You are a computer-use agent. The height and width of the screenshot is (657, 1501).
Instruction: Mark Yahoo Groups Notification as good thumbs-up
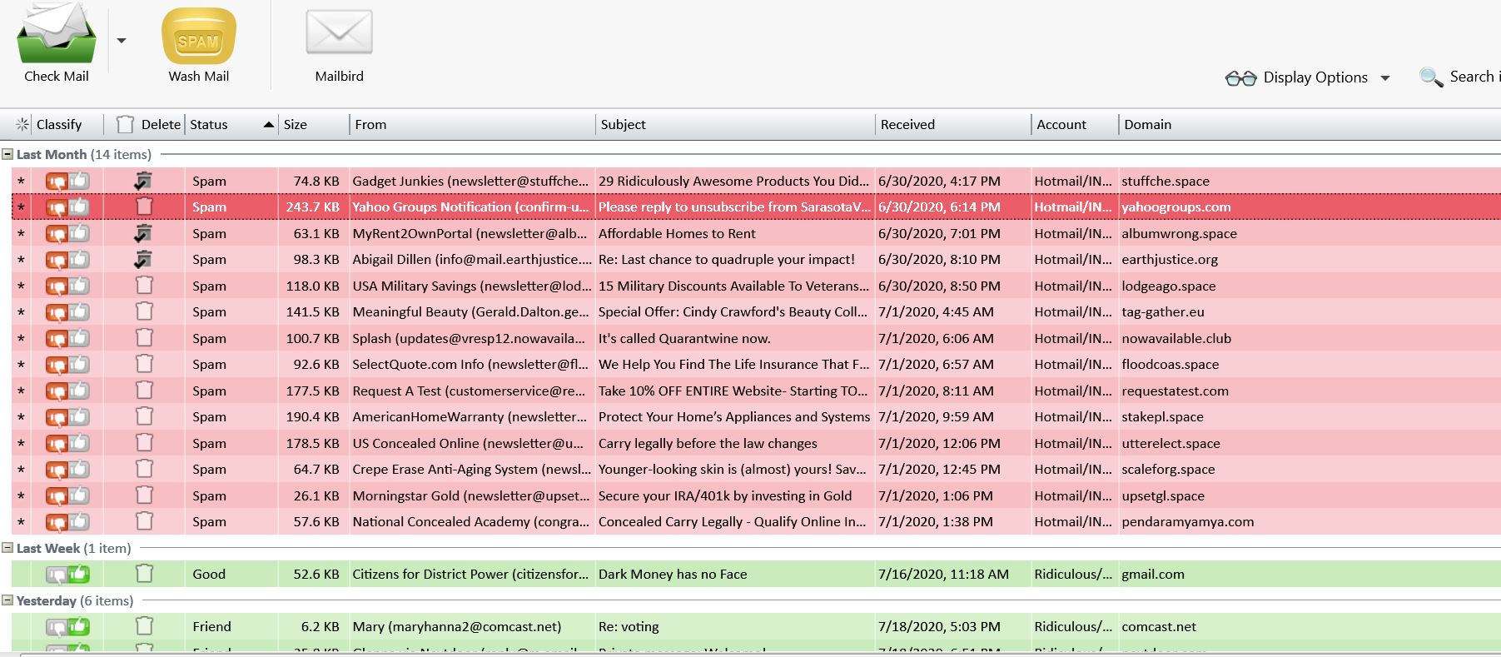79,206
